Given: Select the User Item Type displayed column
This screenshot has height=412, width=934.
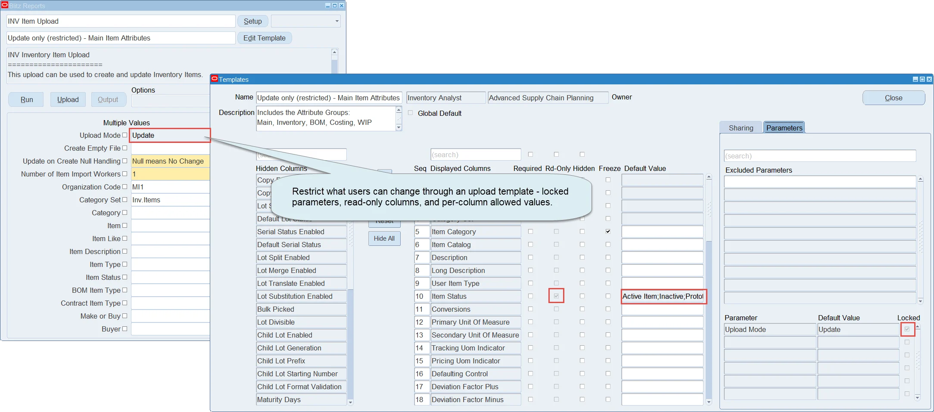Looking at the screenshot, I should pyautogui.click(x=476, y=283).
